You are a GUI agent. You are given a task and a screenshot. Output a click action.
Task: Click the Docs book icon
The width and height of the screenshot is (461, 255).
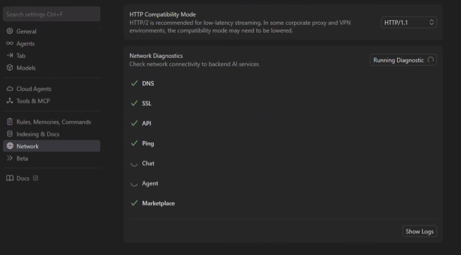(x=10, y=179)
